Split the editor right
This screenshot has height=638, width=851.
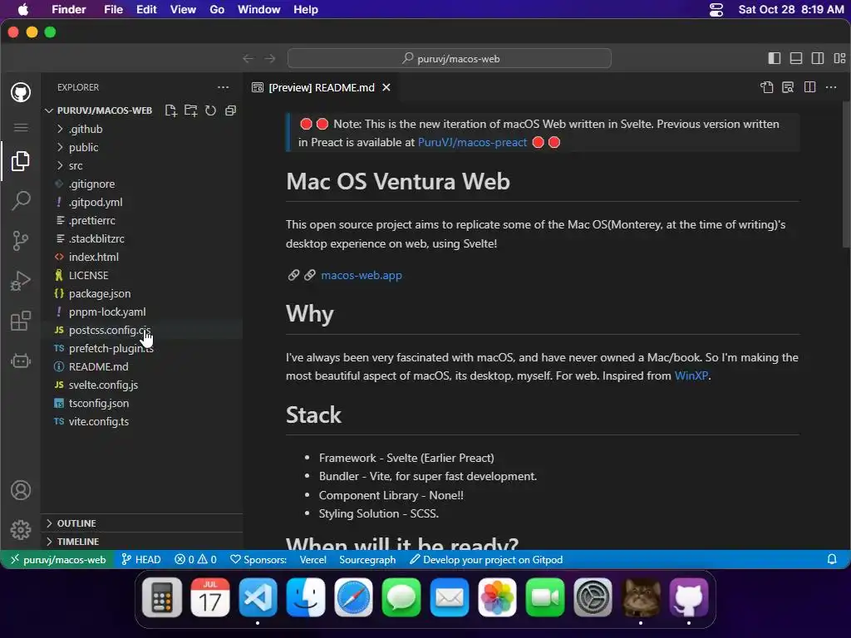pyautogui.click(x=809, y=87)
